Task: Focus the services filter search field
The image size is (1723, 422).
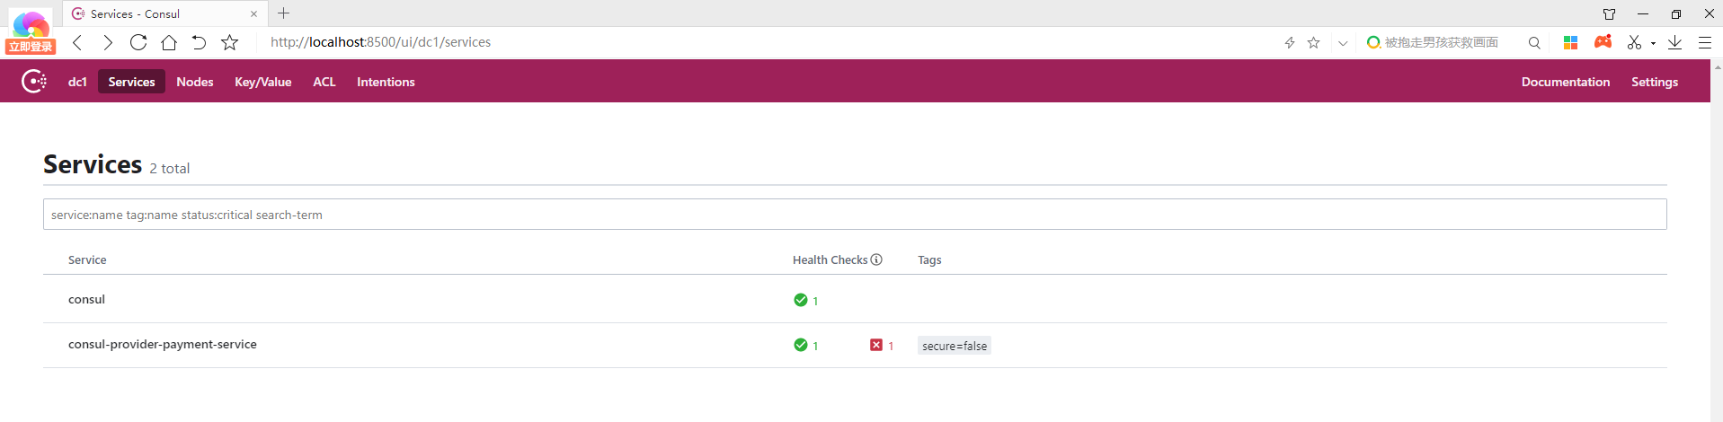Action: tap(855, 215)
